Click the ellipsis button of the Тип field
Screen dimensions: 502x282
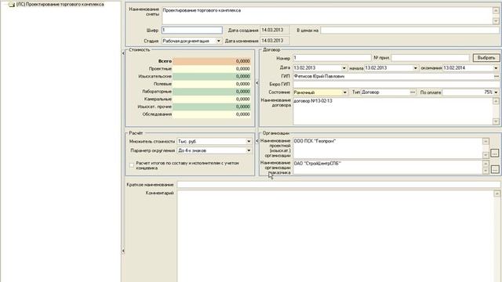(413, 92)
